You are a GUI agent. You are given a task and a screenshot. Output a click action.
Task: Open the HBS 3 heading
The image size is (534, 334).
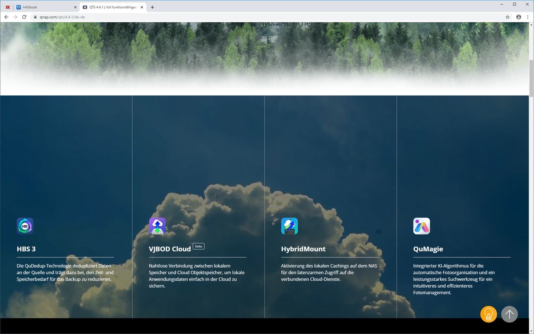26,249
